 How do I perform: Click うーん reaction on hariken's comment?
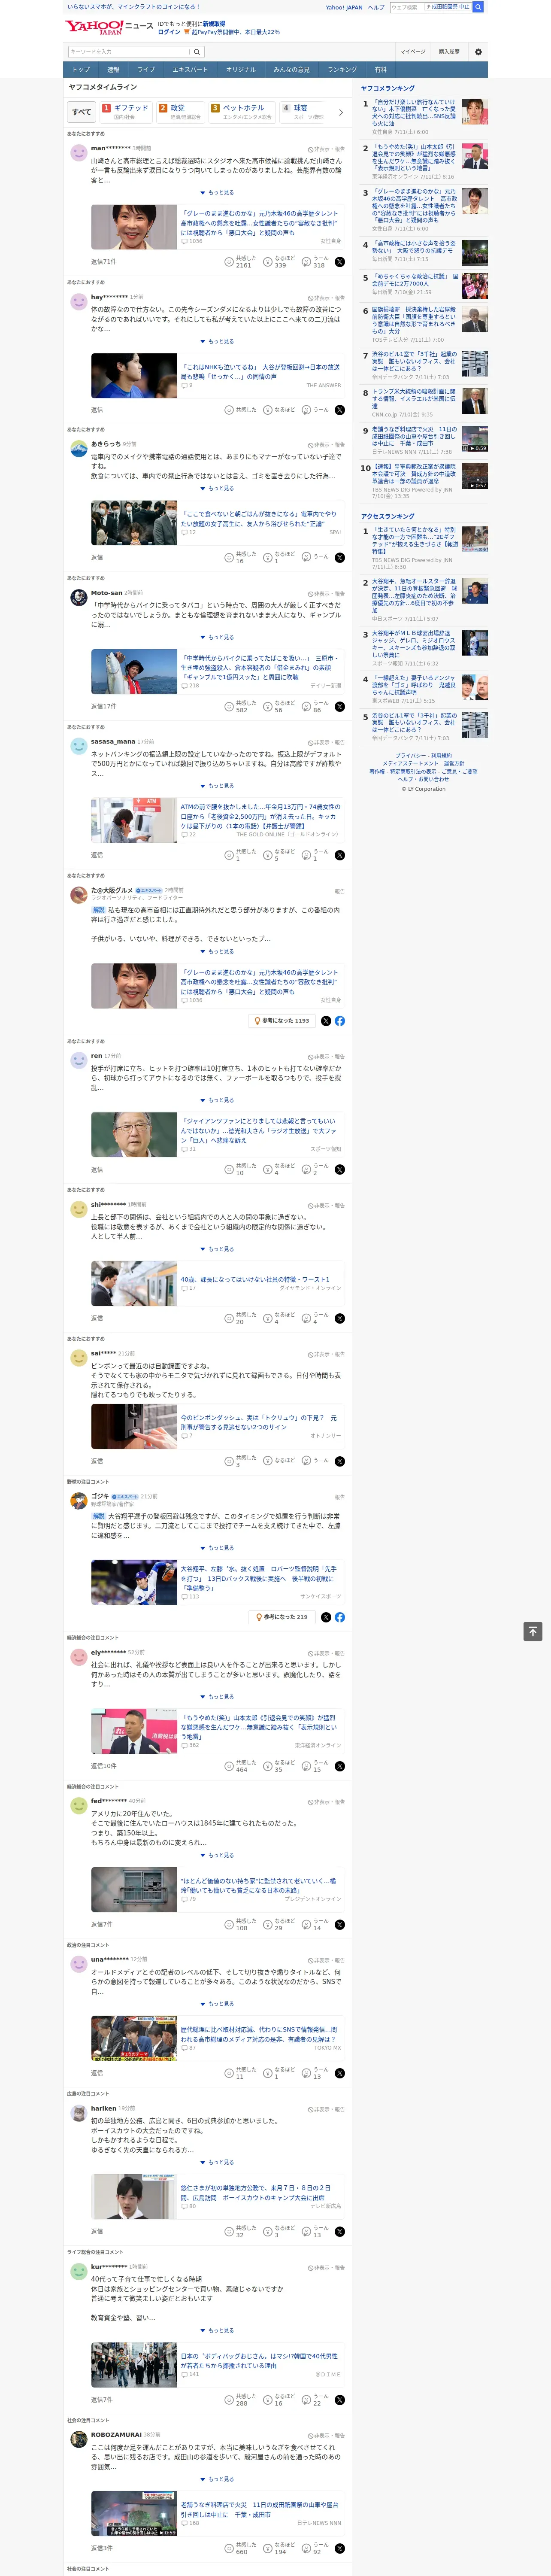point(315,2232)
